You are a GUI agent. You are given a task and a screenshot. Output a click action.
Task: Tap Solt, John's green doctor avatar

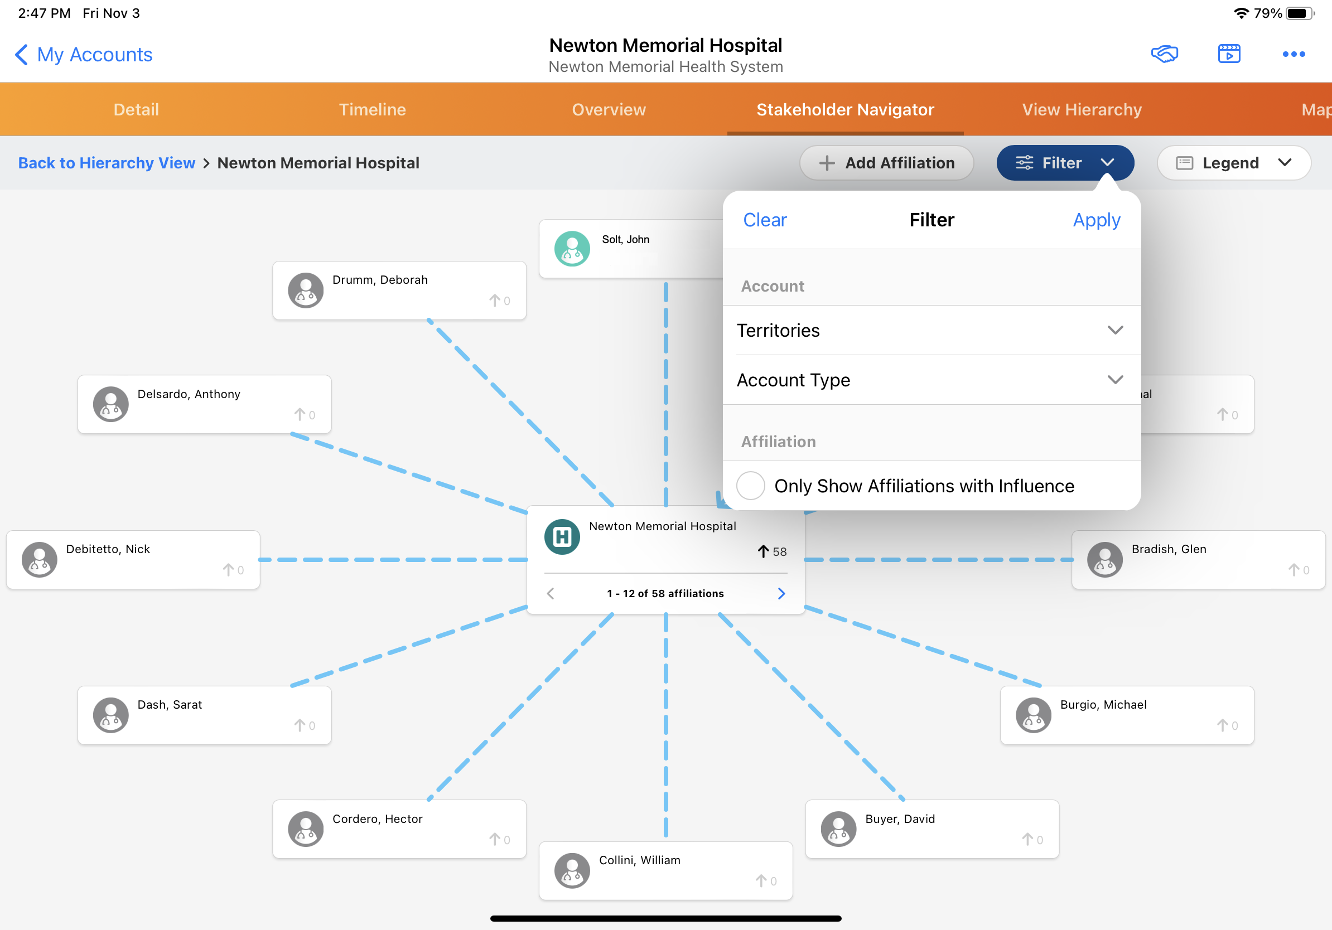coord(572,249)
